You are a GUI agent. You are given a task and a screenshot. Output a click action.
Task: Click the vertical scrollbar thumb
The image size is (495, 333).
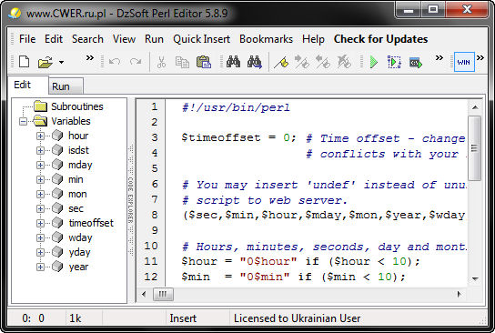[x=474, y=148]
